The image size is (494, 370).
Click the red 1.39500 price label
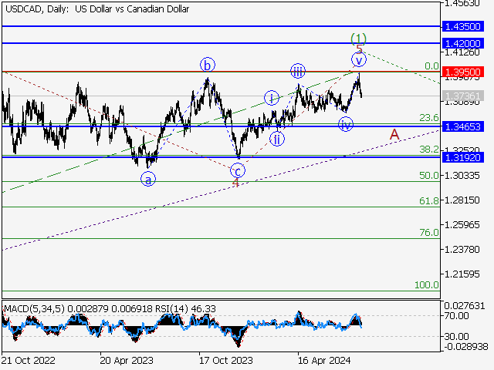click(x=462, y=72)
